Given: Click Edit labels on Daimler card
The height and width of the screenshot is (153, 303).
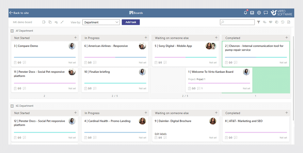Looking at the screenshot, I should click(x=161, y=134).
